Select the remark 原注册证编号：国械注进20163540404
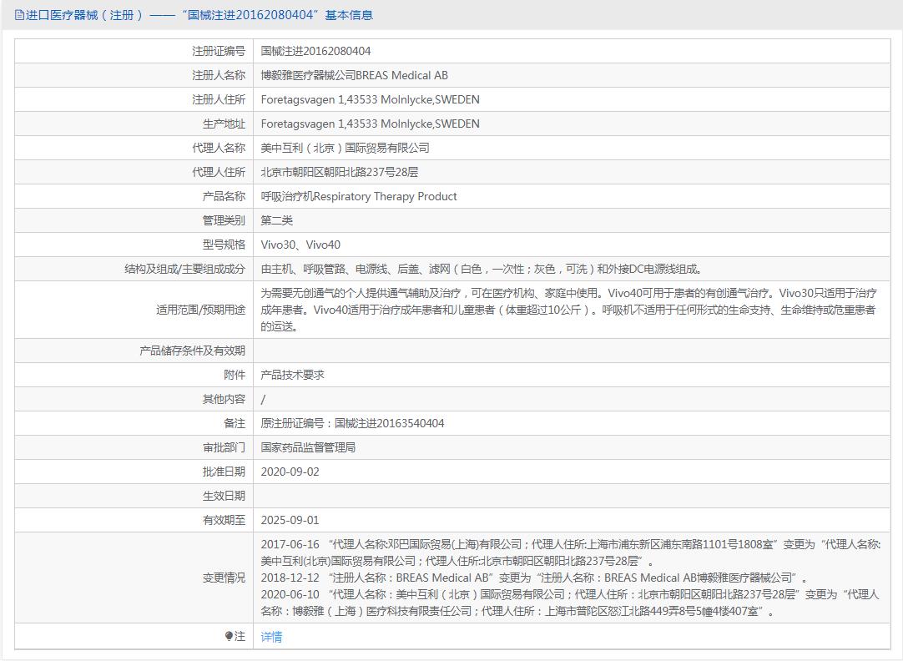Viewport: 903px width, 661px height. (x=352, y=423)
